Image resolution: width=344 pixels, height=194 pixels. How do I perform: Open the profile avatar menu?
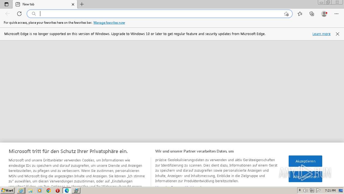click(324, 14)
